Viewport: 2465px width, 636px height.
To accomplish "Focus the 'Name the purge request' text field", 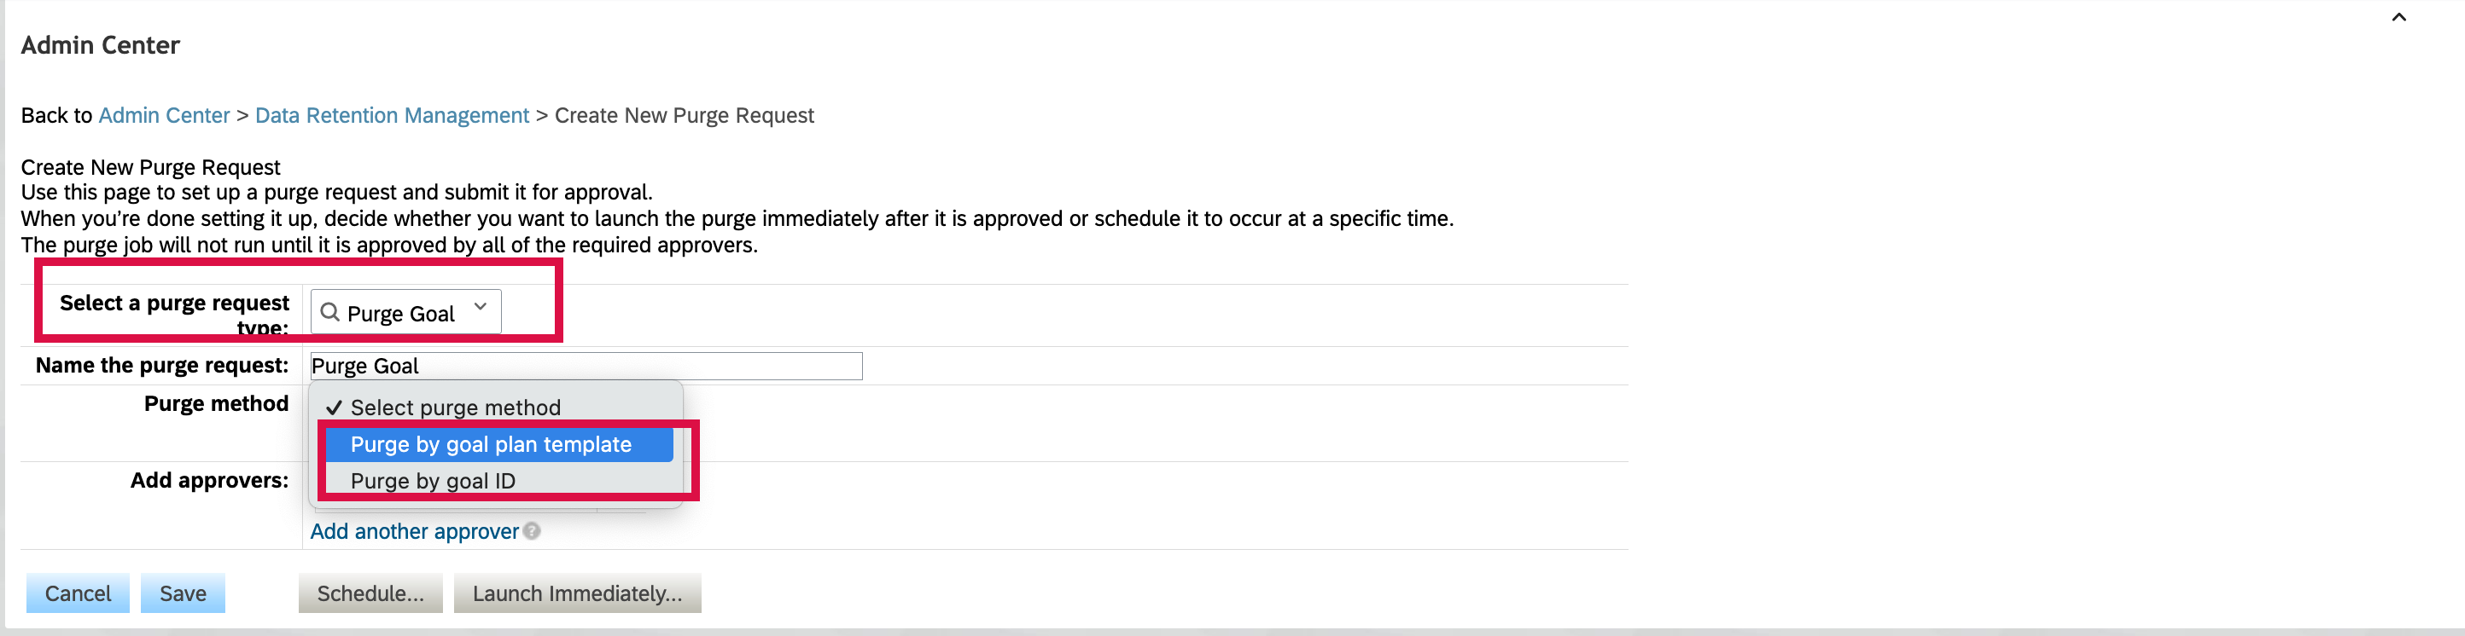I will pos(586,367).
